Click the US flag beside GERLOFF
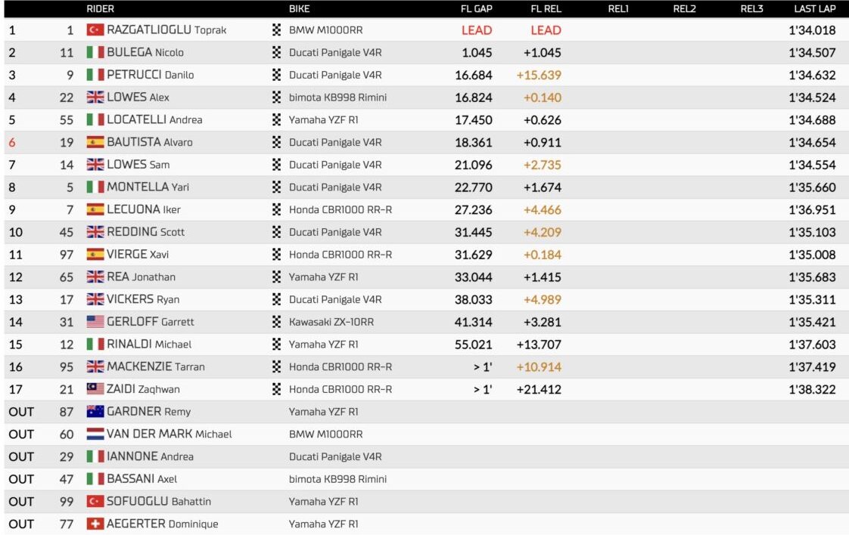The image size is (849, 535). 95,322
